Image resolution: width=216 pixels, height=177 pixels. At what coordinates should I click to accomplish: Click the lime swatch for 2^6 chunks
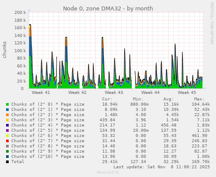pos(7,136)
